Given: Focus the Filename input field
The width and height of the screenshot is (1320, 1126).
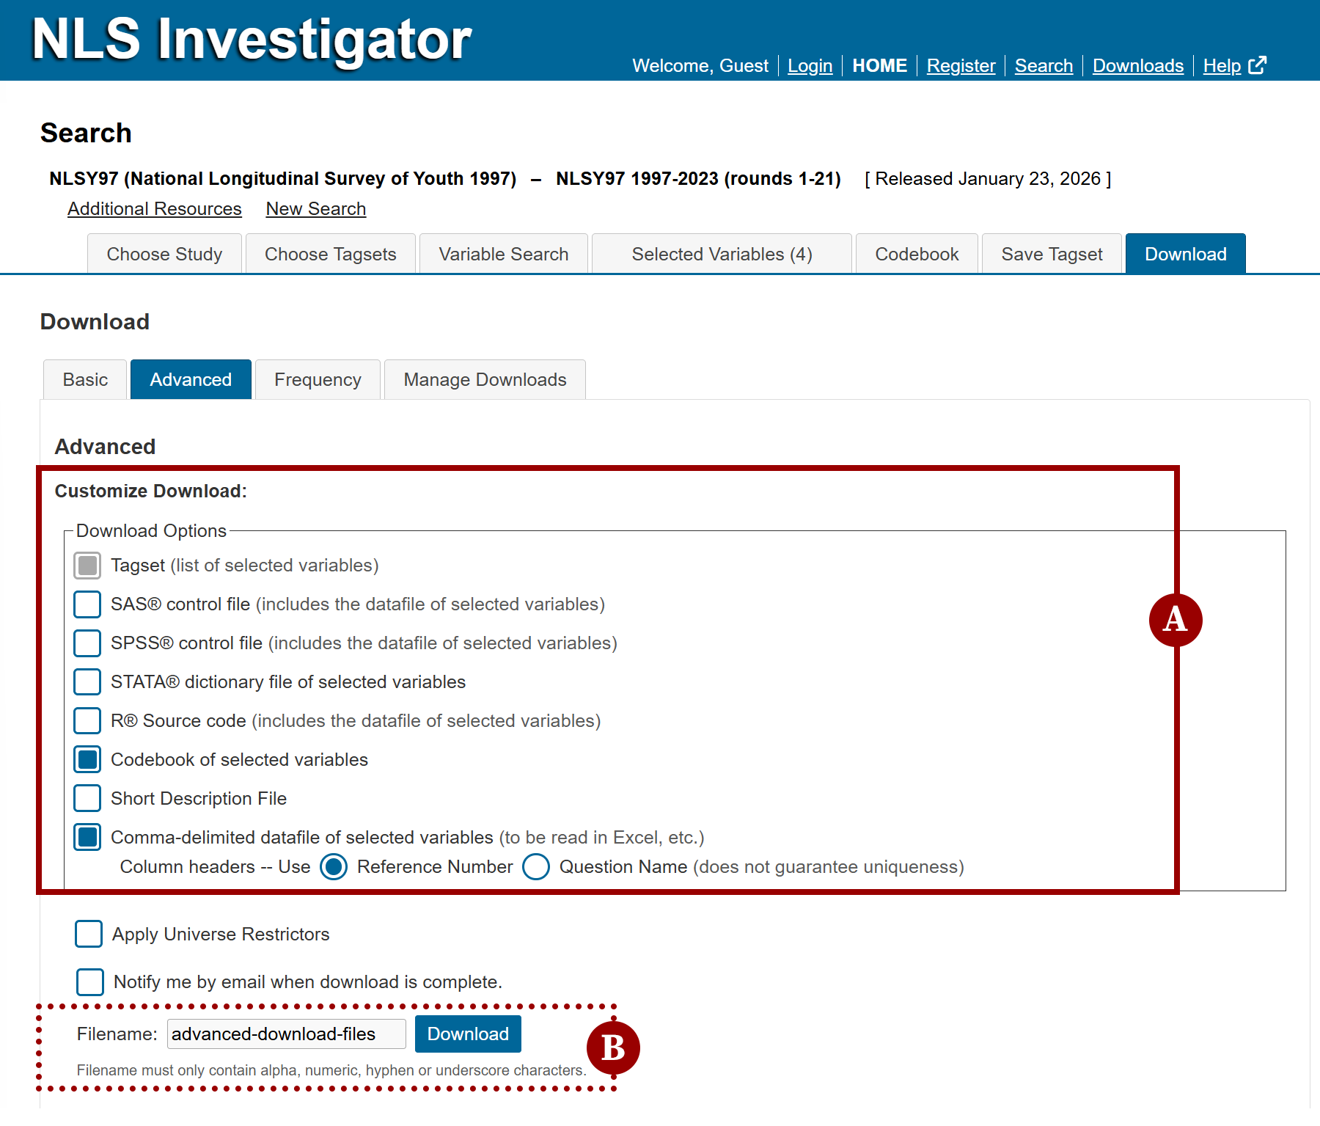Looking at the screenshot, I should [x=287, y=1034].
